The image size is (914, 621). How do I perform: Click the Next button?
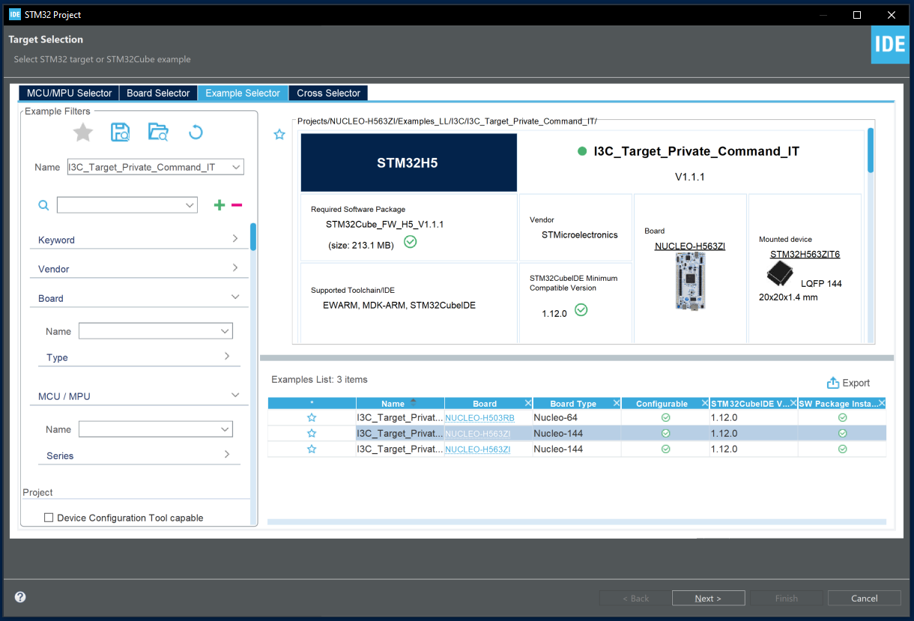pos(707,598)
